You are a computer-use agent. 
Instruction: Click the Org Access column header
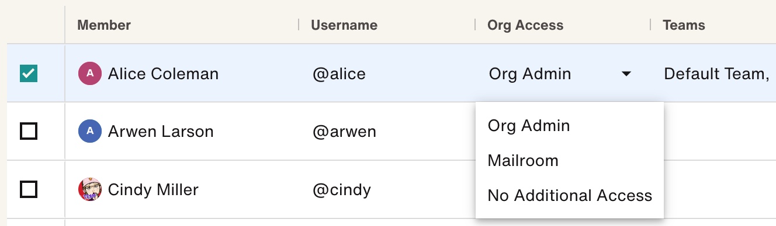(525, 25)
